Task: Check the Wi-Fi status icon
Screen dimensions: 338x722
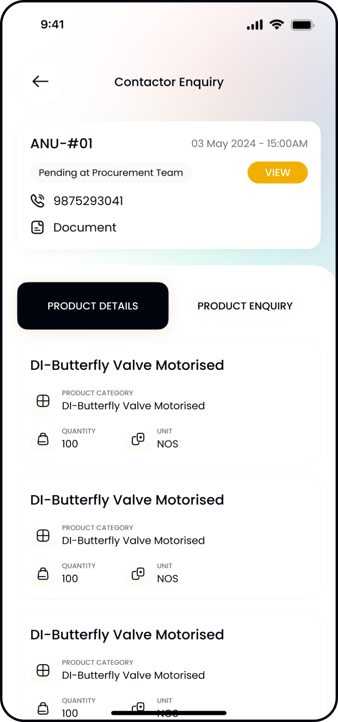Action: (277, 25)
